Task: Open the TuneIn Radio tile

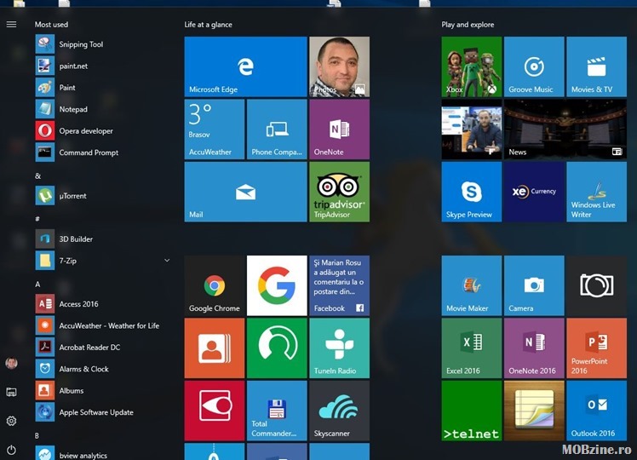Action: (x=339, y=348)
